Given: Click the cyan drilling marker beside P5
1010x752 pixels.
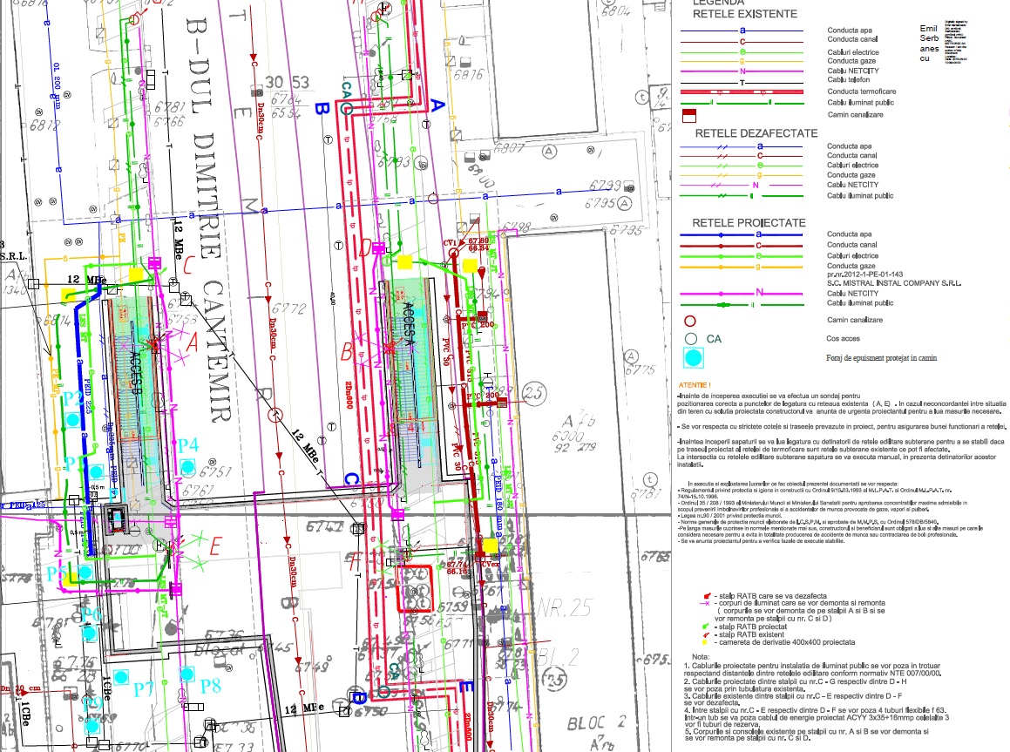Looking at the screenshot, I should pos(85,572).
